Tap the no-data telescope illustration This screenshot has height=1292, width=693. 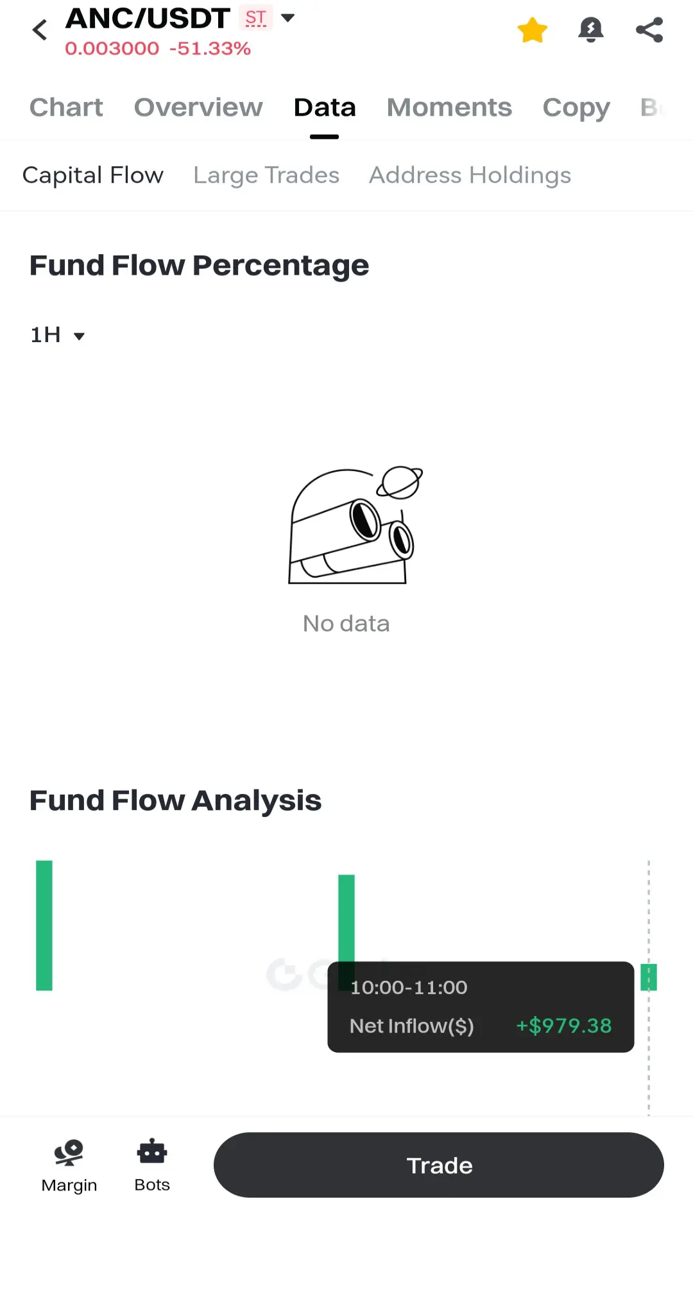pos(355,525)
